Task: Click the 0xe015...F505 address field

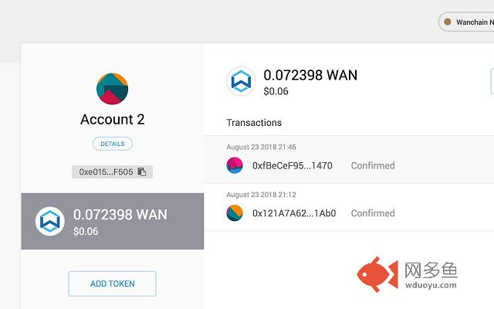Action: click(x=112, y=171)
